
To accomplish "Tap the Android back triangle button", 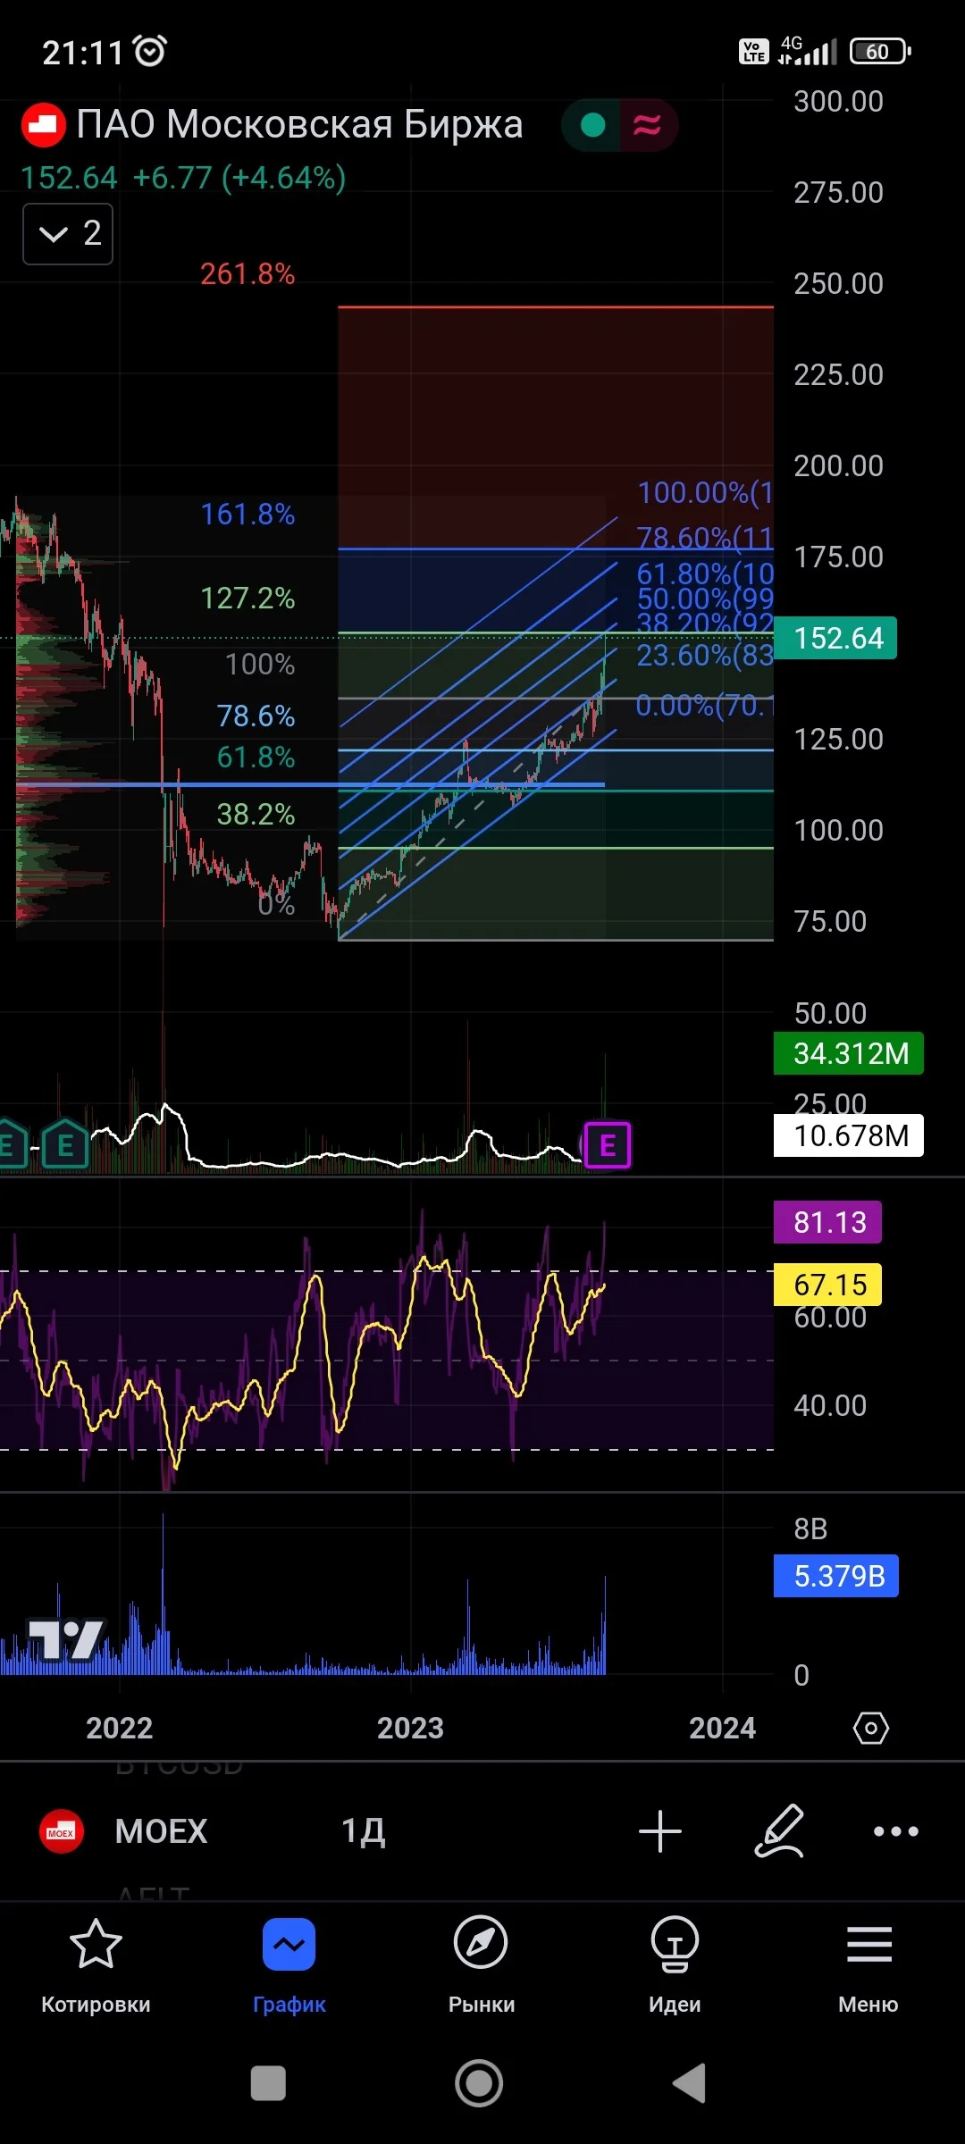I will [x=689, y=2083].
